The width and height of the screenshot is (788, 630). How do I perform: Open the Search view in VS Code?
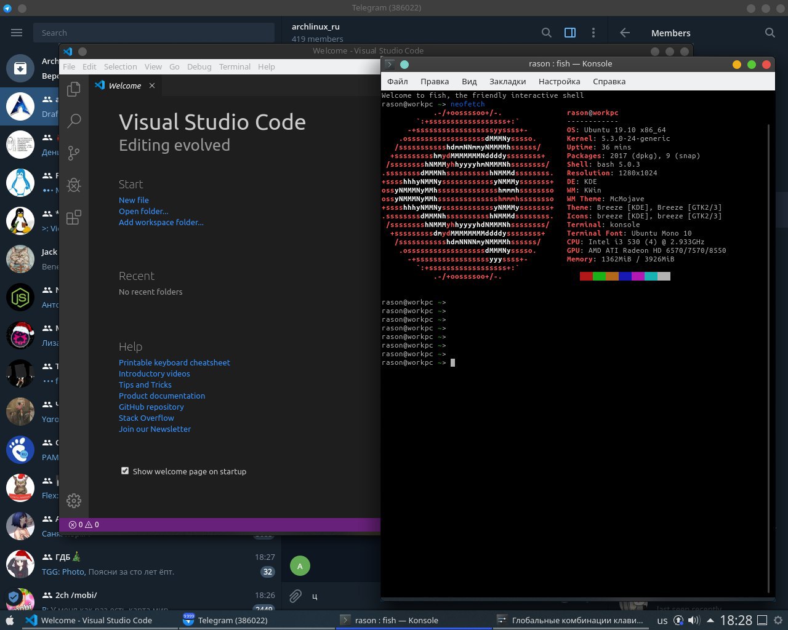coord(74,121)
